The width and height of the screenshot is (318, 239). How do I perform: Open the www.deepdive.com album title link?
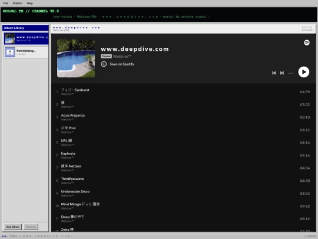135,49
